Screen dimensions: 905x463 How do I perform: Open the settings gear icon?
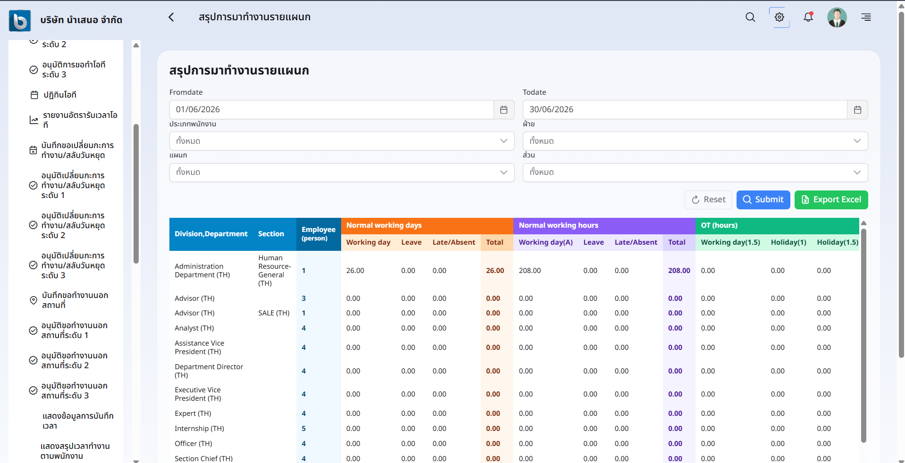pyautogui.click(x=779, y=17)
